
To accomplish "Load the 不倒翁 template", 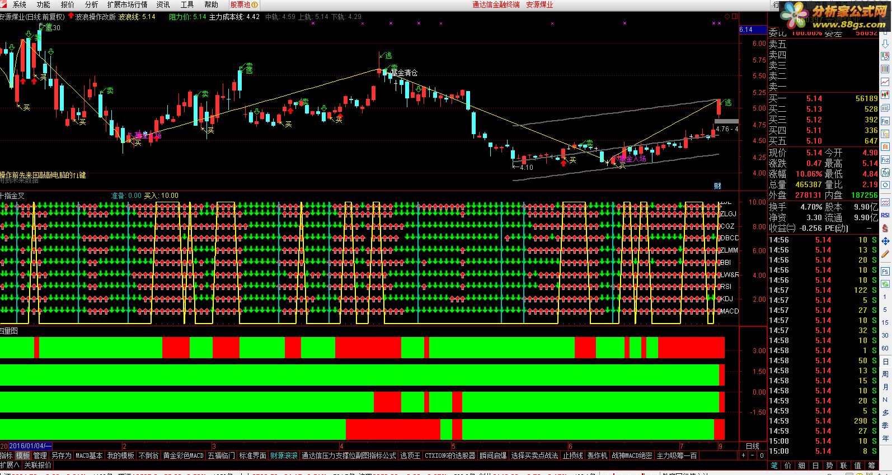I will [x=148, y=455].
